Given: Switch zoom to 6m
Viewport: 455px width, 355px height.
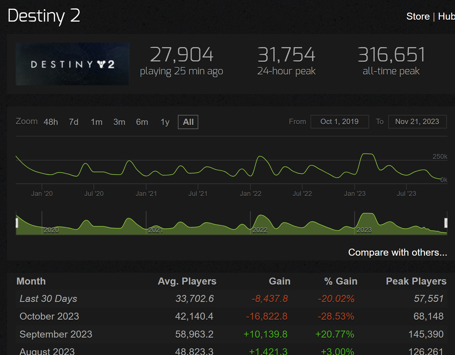Looking at the screenshot, I should [x=142, y=122].
